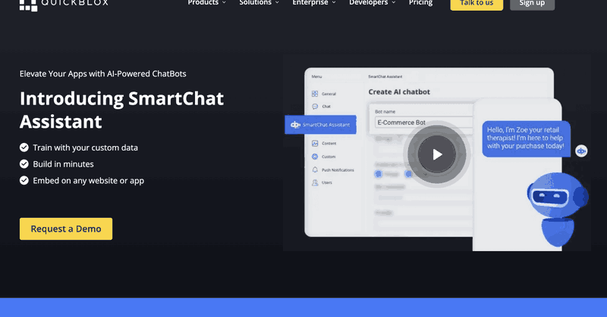Play the SmartChat Assistant video

click(437, 154)
